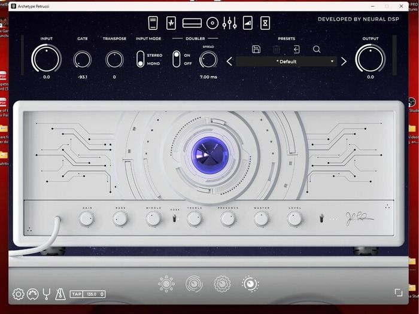Select the first amp icon with surrounding dots
Image resolution: width=419 pixels, height=314 pixels.
(166, 284)
